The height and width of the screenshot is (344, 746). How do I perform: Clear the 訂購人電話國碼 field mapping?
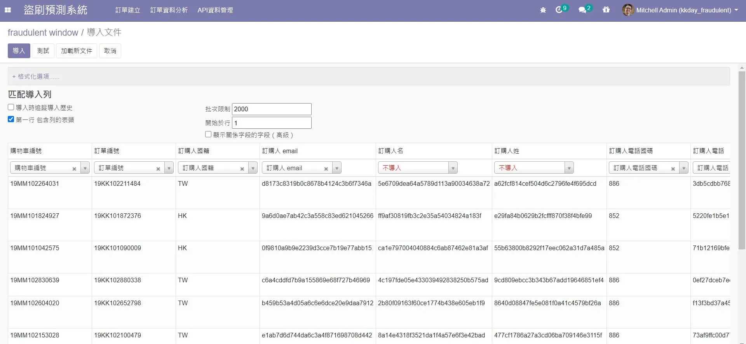[673, 169]
